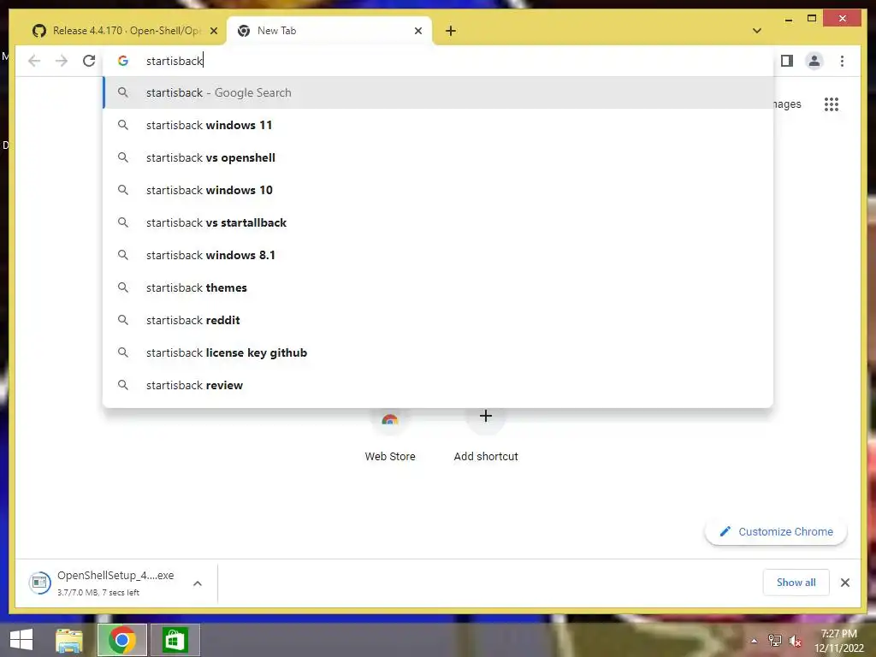Click the browser back arrow
The image size is (876, 657).
point(34,61)
